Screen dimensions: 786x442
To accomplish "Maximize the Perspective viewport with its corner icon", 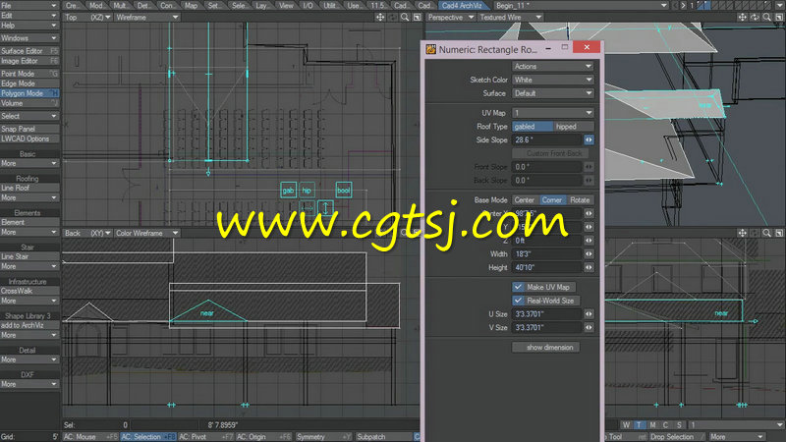I will click(x=779, y=17).
